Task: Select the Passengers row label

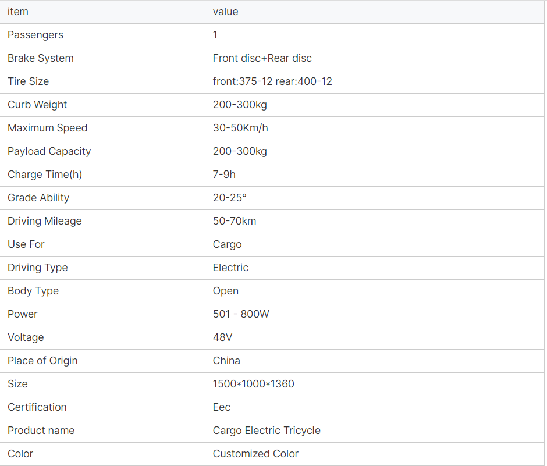Action: [35, 35]
